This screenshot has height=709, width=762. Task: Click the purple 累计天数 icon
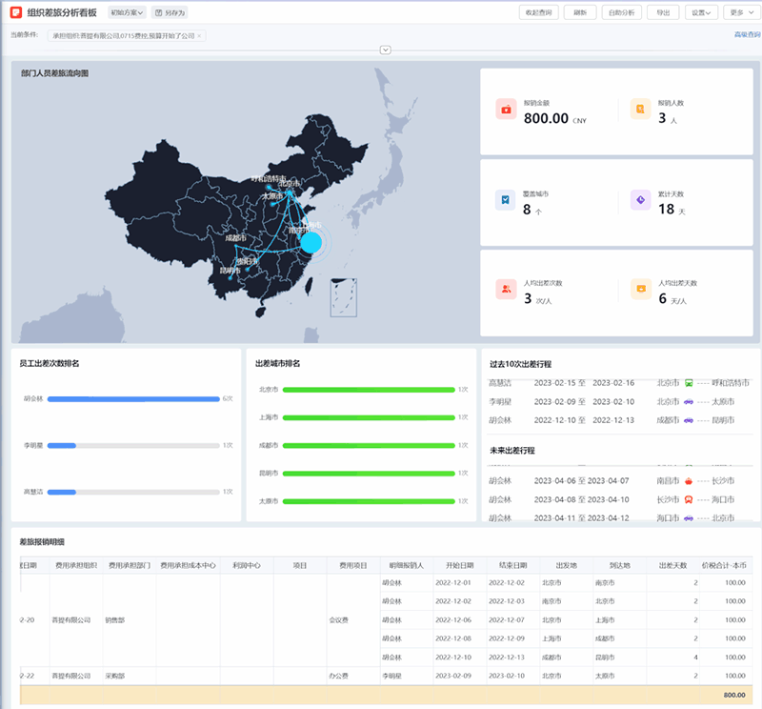click(640, 200)
